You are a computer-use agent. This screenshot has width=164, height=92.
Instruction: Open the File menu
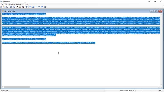coord(2,4)
